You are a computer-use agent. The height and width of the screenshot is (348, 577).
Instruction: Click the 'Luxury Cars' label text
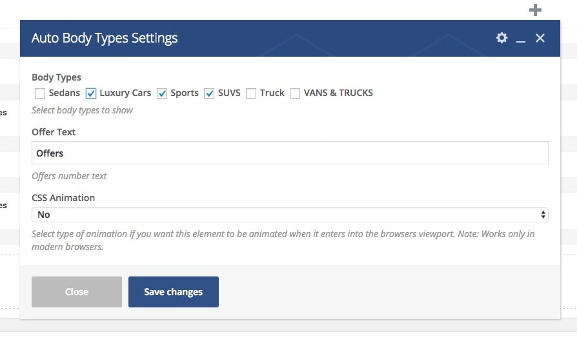coord(125,93)
